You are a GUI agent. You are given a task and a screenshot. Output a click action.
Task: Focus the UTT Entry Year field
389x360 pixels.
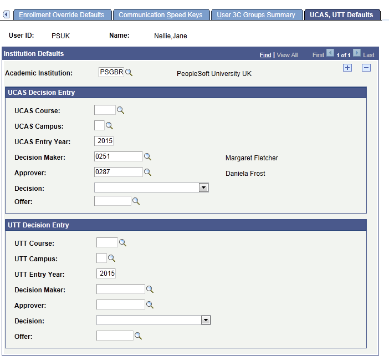[x=106, y=273]
